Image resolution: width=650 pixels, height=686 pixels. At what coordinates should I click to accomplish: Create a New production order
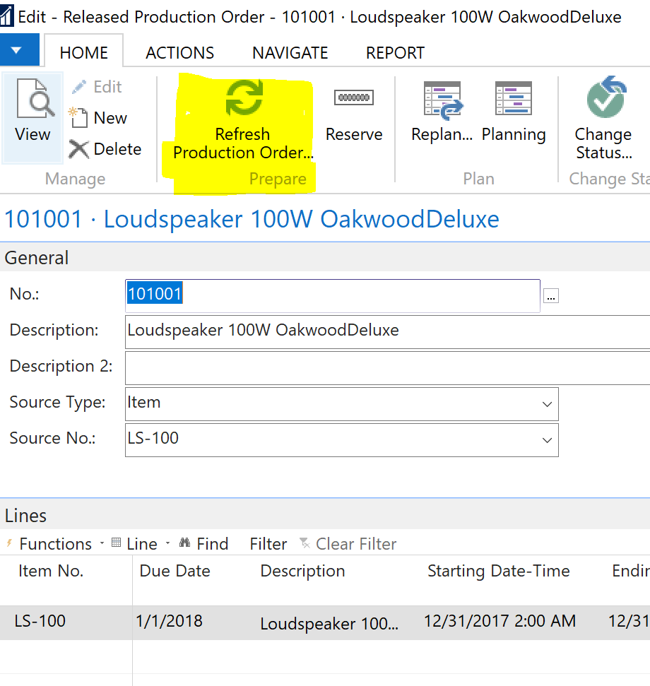pyautogui.click(x=98, y=118)
